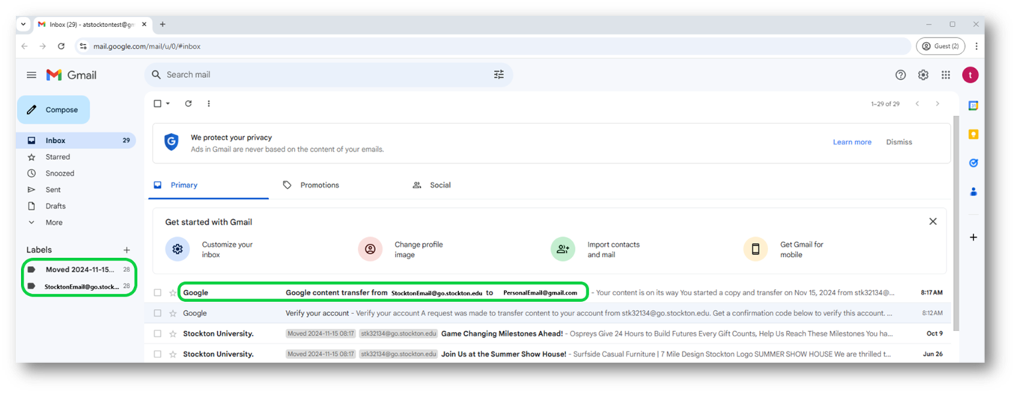
Task: Open the Google apps grid
Action: [x=946, y=75]
